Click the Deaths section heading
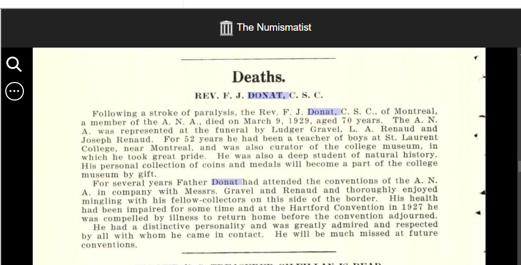Viewport: 521px width, 265px height. (259, 77)
